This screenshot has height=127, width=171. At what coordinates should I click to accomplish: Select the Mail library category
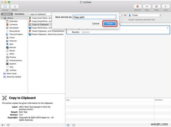pyautogui.click(x=11, y=44)
